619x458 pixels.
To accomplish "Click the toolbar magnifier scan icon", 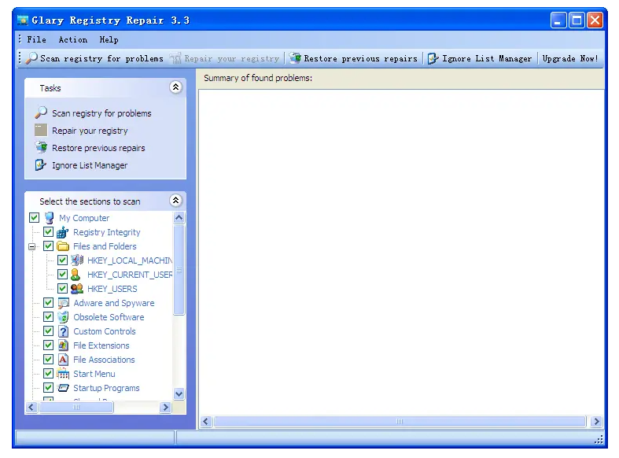I will 31,58.
